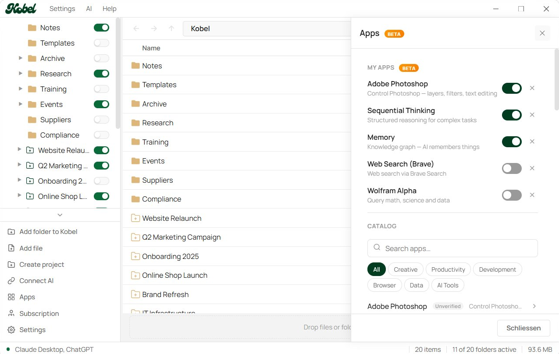Image resolution: width=559 pixels, height=354 pixels.
Task: Disable the Adobe Photoshop app toggle
Action: point(512,88)
